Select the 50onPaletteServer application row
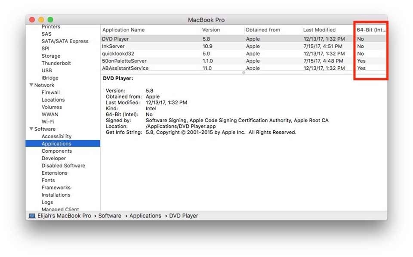413x257 pixels. click(243, 61)
